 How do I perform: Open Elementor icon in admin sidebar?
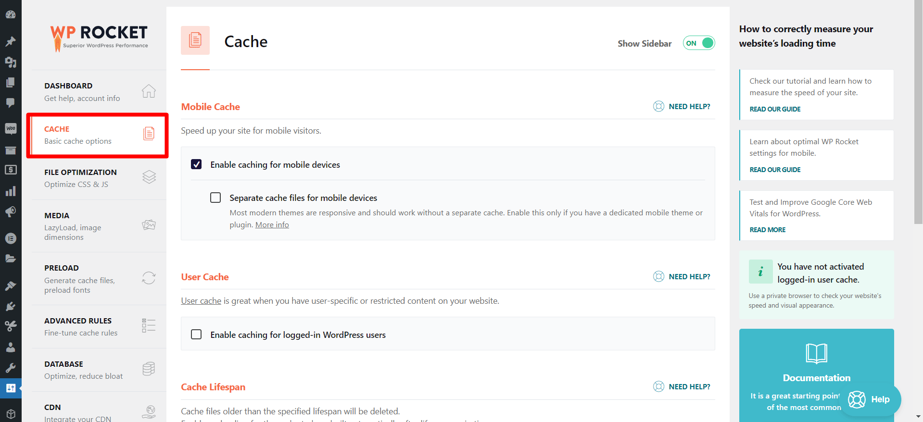coord(11,238)
